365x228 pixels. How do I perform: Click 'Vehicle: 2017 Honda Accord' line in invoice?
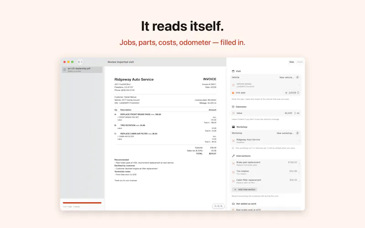(127, 100)
